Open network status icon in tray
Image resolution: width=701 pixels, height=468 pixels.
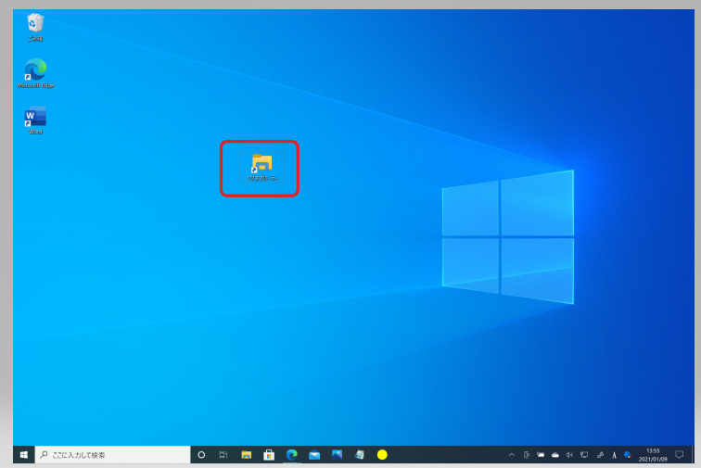coord(584,455)
